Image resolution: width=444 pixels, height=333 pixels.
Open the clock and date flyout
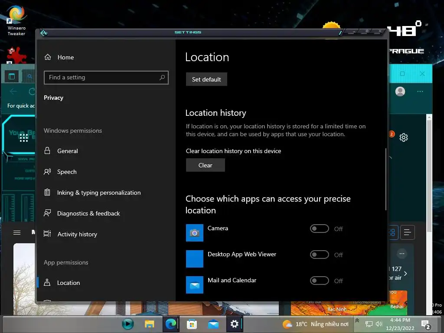tap(400, 324)
